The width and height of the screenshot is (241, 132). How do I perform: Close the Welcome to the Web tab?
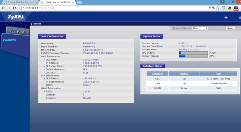tap(73, 2)
